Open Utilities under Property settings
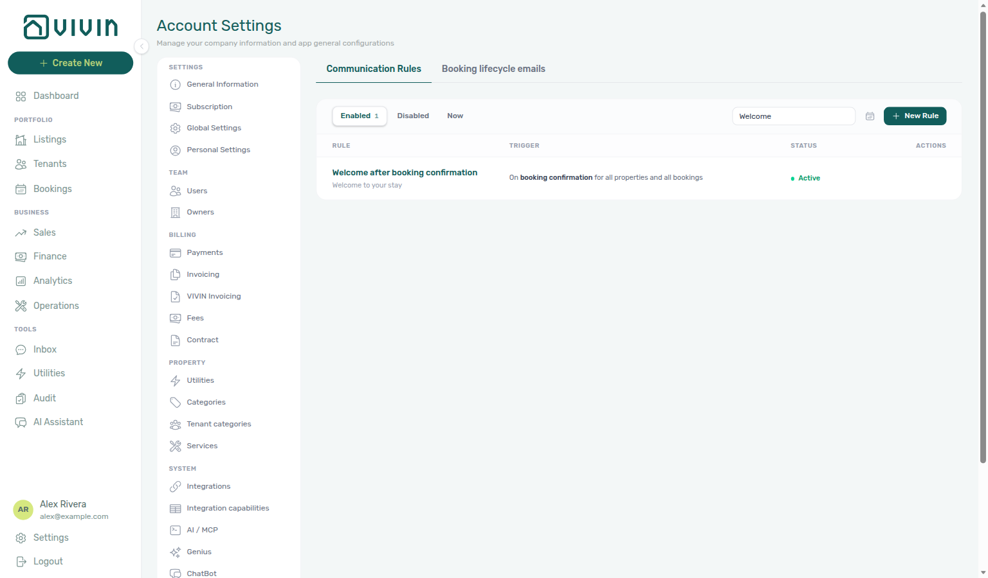The width and height of the screenshot is (988, 578). (200, 380)
